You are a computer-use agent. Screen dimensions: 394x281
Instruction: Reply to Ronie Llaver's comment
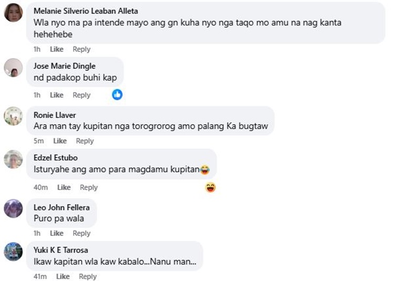85,141
